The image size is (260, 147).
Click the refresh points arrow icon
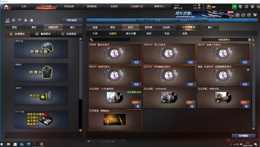(204, 8)
